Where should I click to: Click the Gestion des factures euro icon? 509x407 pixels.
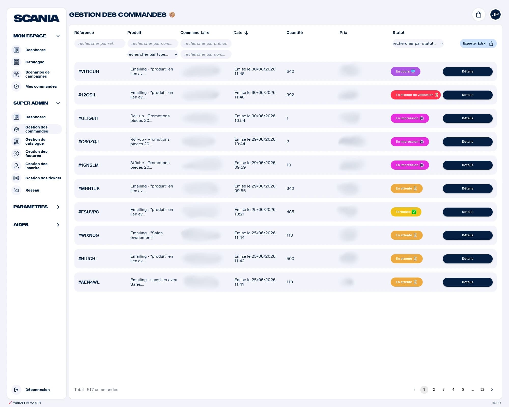[x=16, y=154]
